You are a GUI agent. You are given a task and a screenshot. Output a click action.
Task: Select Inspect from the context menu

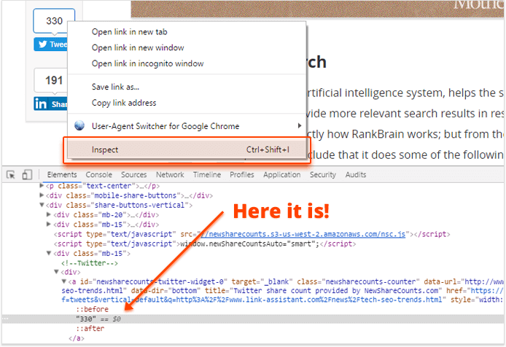(187, 149)
